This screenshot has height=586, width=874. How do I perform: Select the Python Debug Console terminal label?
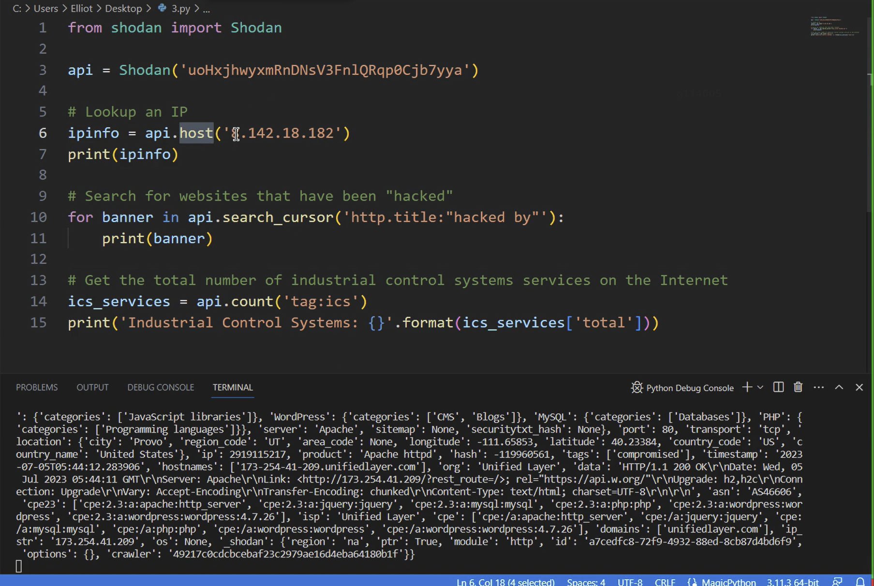tap(690, 388)
